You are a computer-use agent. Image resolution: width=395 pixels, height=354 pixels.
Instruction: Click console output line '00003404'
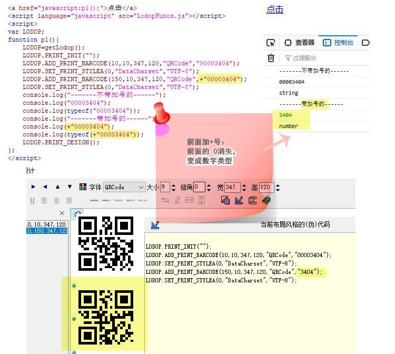pyautogui.click(x=292, y=82)
